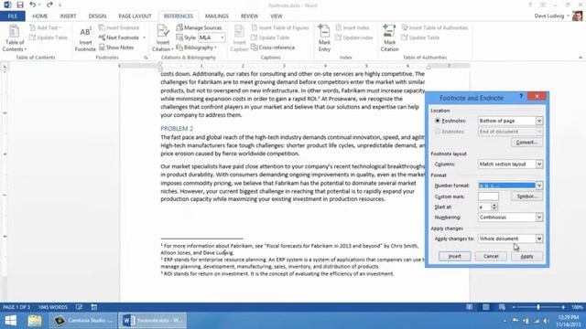This screenshot has height=329, width=586.
Task: Open the Number format dropdown
Action: pyautogui.click(x=539, y=186)
